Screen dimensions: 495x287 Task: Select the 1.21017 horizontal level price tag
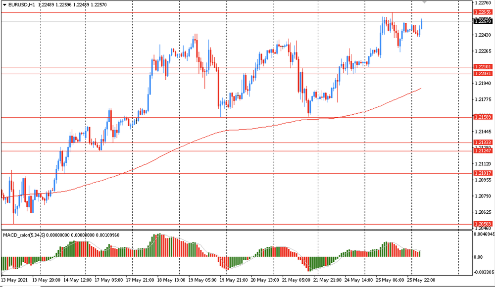[483, 173]
